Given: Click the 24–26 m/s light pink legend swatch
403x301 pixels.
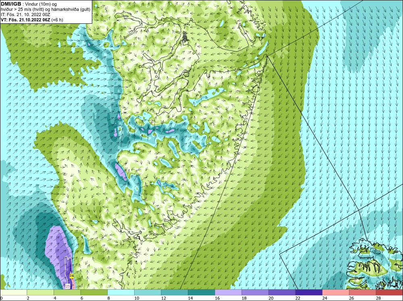Looking at the screenshot, I should 336,293.
